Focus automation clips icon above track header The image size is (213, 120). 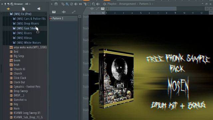tap(98, 9)
